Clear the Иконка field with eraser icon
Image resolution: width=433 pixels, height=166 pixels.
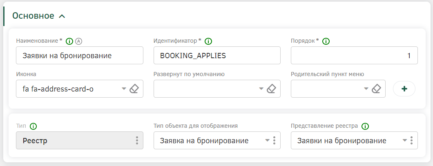tap(134, 89)
